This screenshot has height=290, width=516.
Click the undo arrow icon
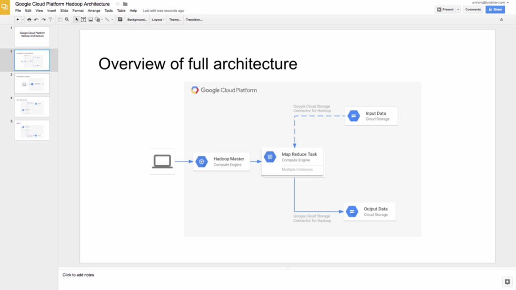(36, 20)
